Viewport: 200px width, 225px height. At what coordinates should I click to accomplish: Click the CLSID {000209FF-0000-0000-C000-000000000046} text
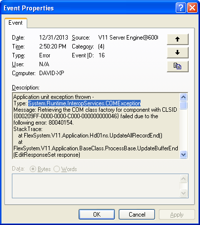pos(66,116)
